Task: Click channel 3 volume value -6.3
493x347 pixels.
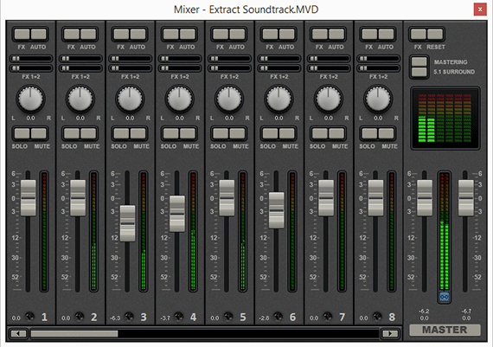Action: [x=115, y=318]
